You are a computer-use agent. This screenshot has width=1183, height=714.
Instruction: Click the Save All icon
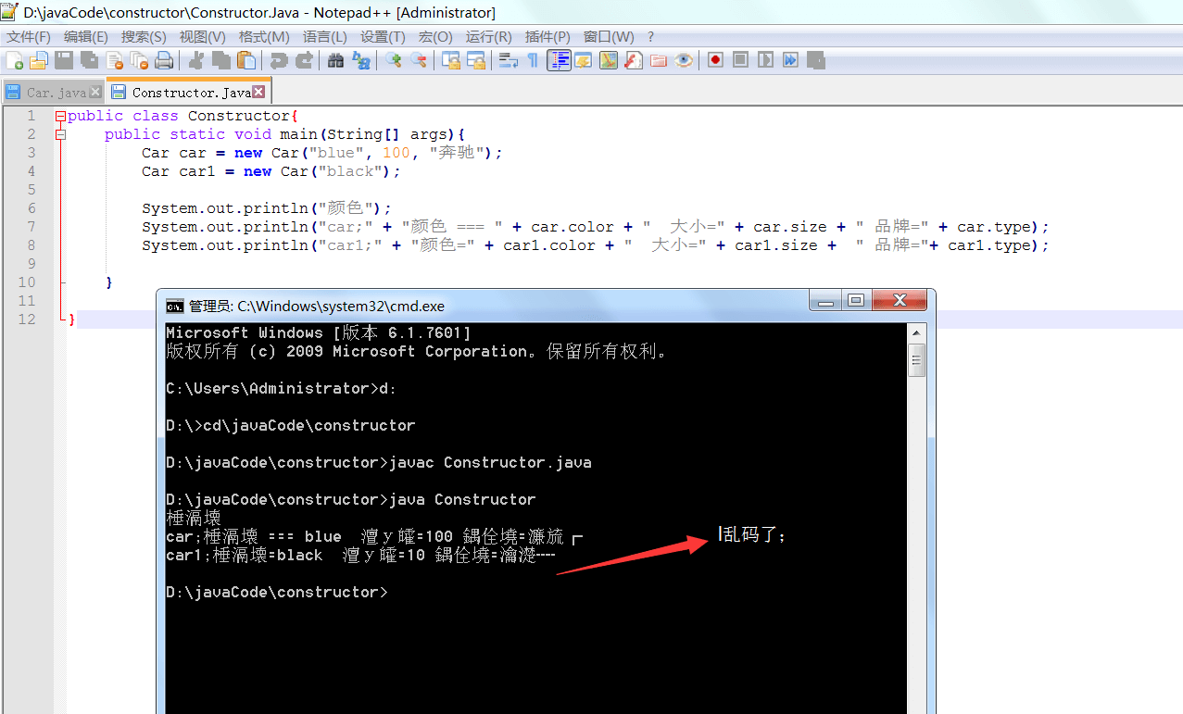point(89,60)
